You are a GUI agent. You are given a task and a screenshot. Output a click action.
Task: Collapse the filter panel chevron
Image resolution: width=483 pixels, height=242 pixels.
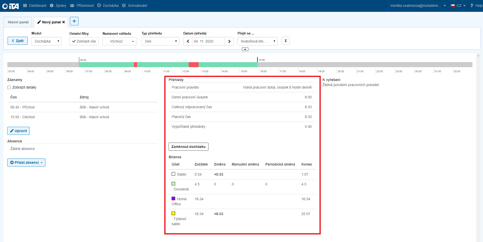[x=245, y=49]
